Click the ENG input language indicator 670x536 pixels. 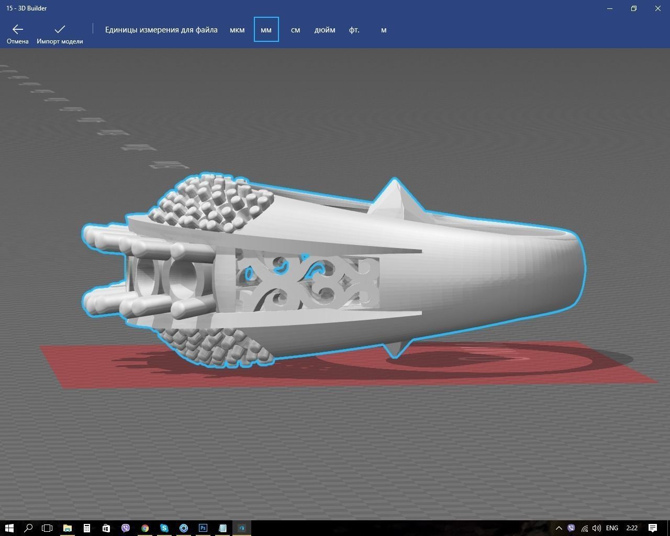(612, 528)
